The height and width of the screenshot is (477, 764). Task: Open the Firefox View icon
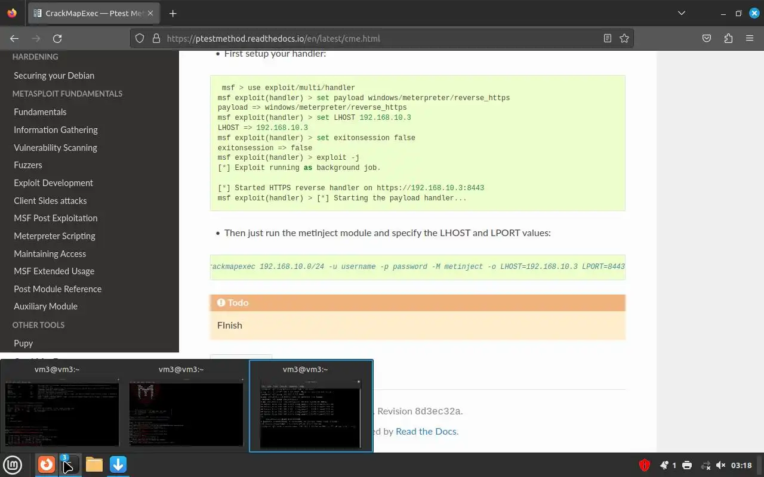pyautogui.click(x=12, y=13)
